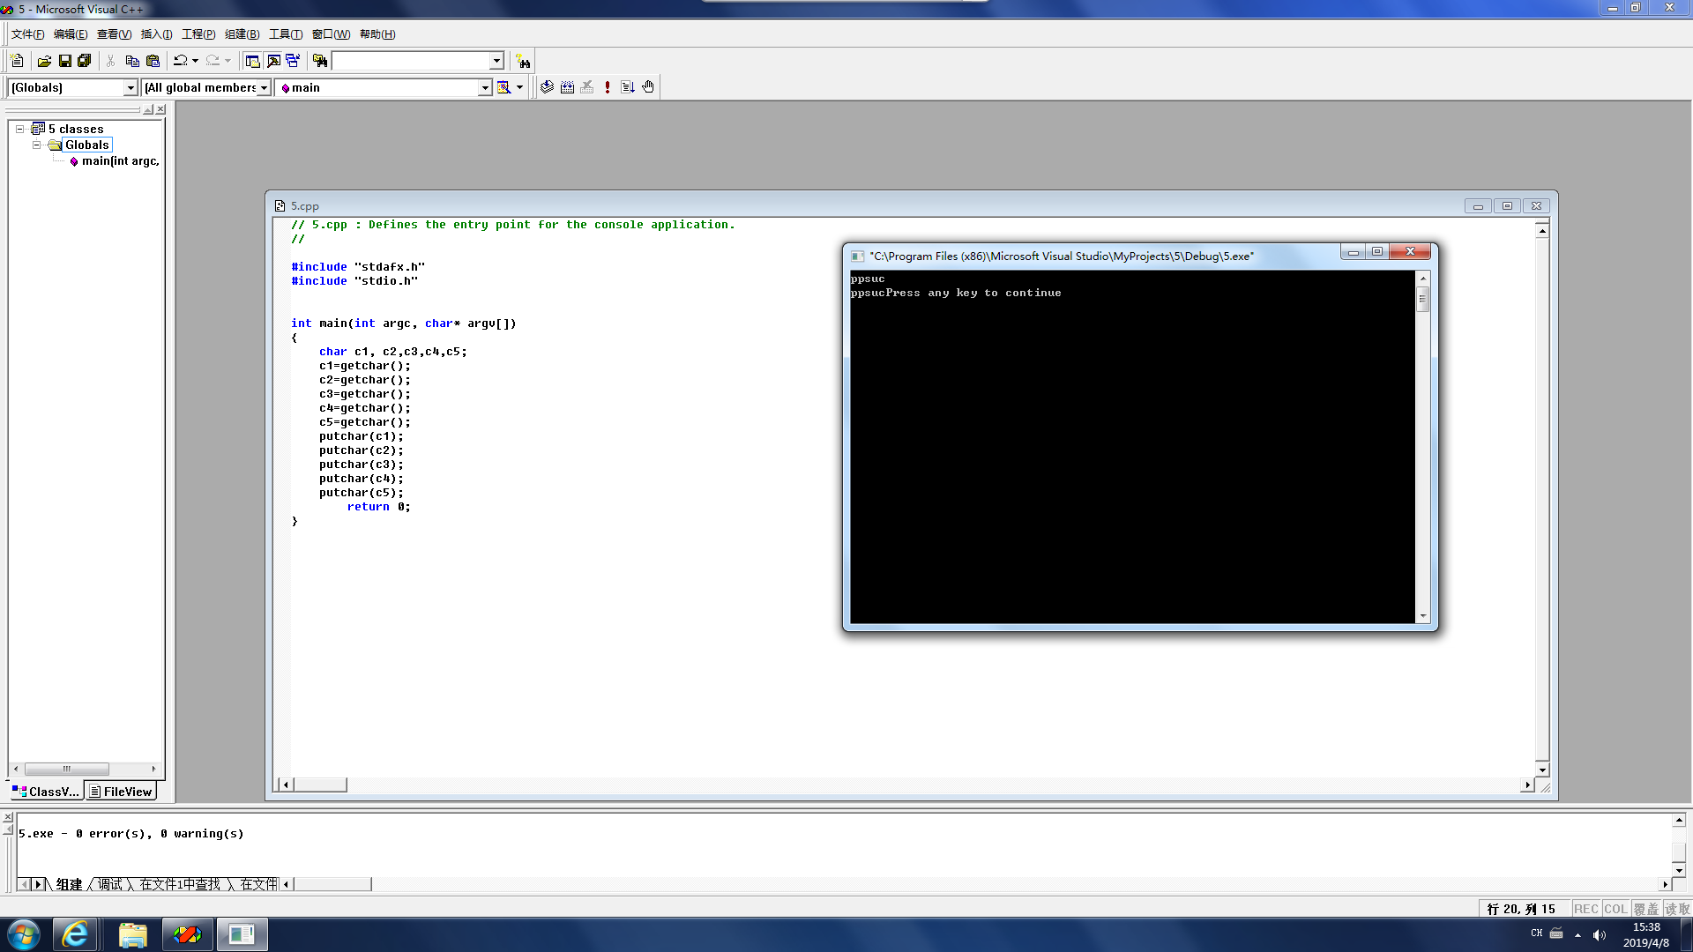Click the Save icon in toolbar
This screenshot has width=1693, height=952.
tap(64, 61)
